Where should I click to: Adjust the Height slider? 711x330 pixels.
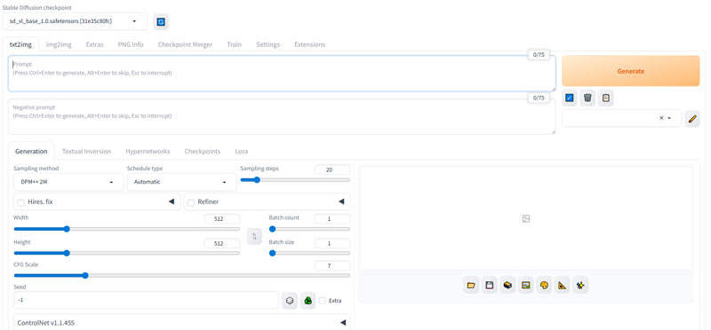[x=126, y=253]
